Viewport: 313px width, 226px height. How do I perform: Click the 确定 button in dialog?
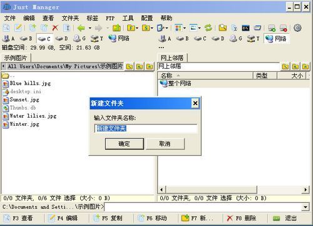point(125,144)
